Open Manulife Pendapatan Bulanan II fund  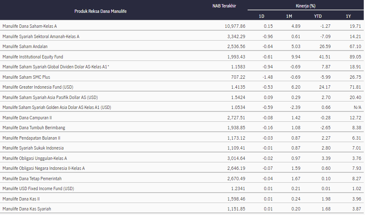pyautogui.click(x=31, y=138)
